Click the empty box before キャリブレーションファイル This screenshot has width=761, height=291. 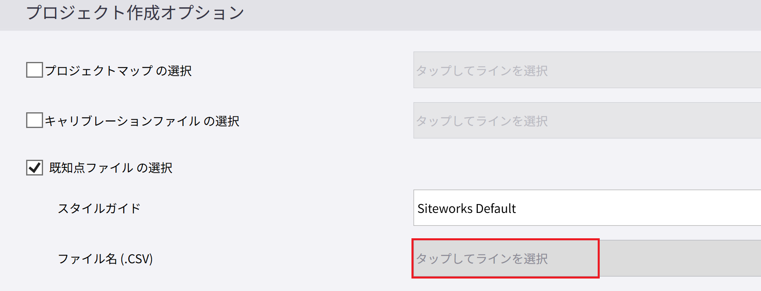pos(35,120)
